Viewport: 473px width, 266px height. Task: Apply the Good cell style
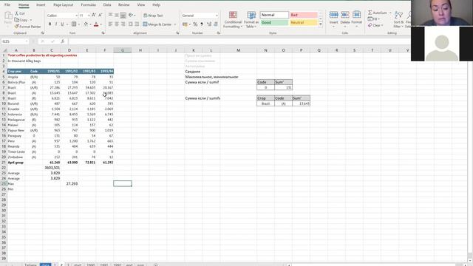274,23
